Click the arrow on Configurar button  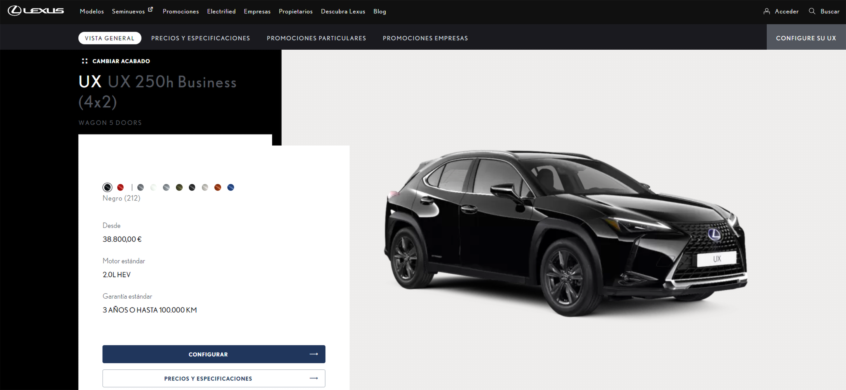pyautogui.click(x=314, y=354)
